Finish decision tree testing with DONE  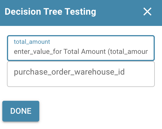point(21,111)
